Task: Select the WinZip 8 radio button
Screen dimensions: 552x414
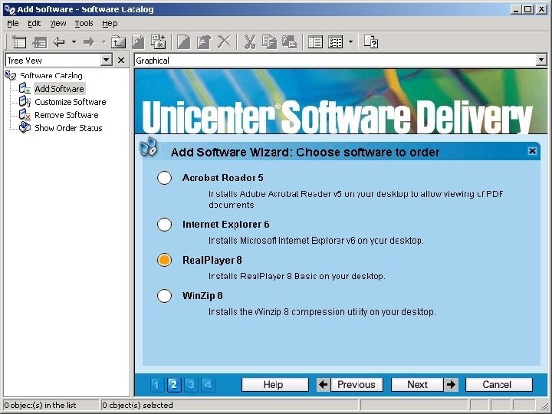Action: 164,296
